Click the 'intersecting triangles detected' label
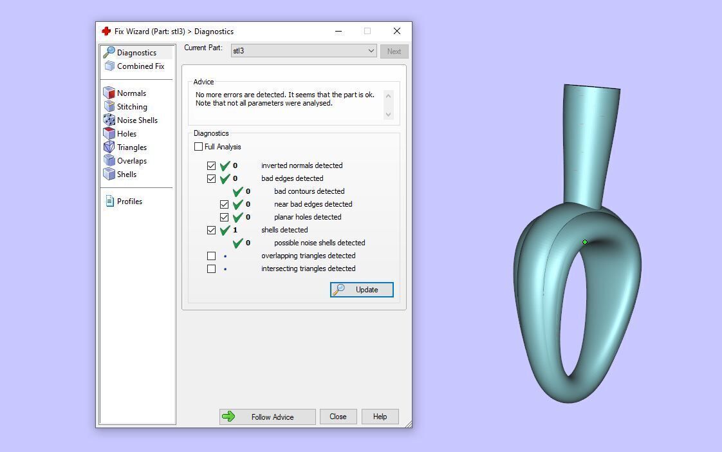Image resolution: width=722 pixels, height=452 pixels. tap(308, 268)
